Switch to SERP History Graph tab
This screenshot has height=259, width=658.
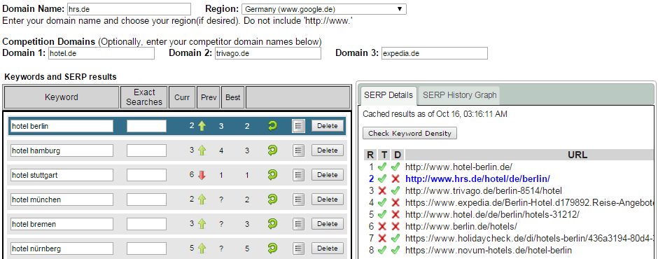click(x=459, y=95)
